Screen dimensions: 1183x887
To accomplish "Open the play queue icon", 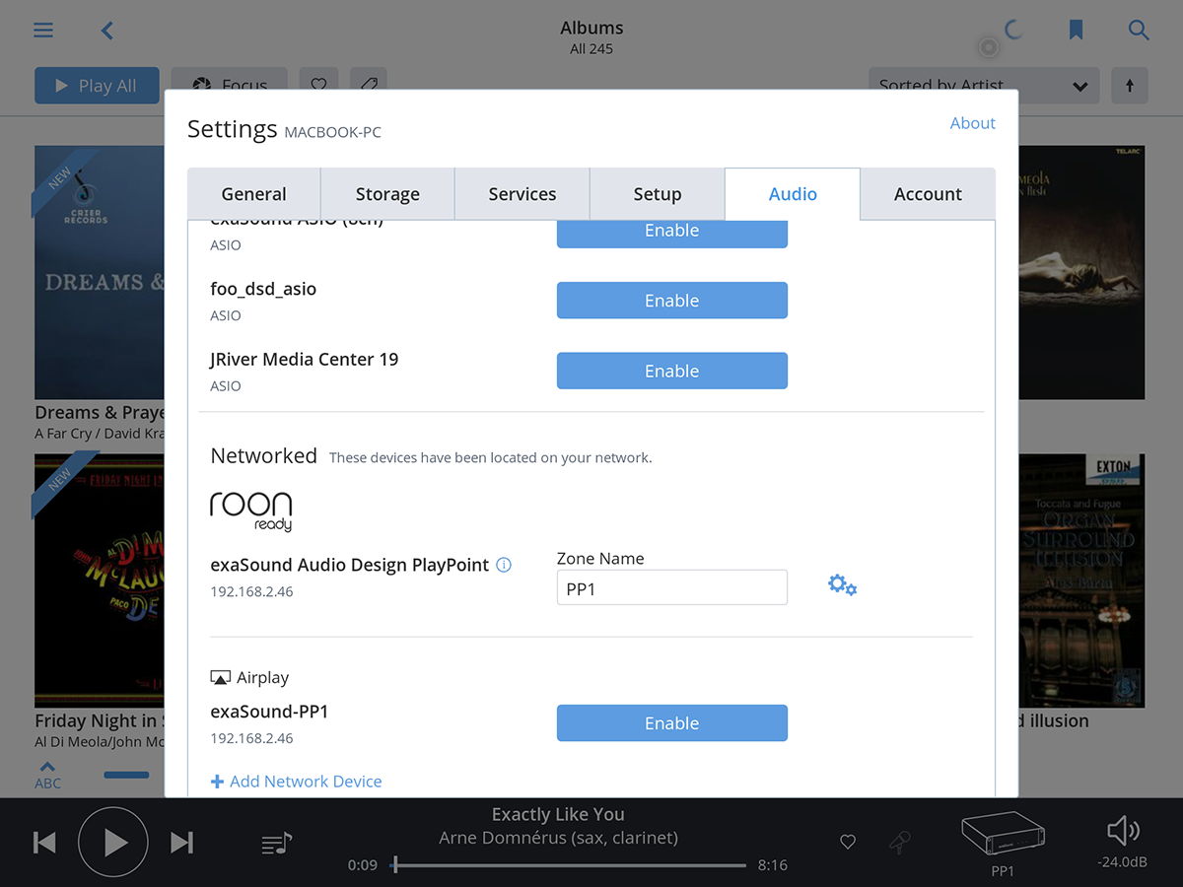I will pyautogui.click(x=277, y=843).
